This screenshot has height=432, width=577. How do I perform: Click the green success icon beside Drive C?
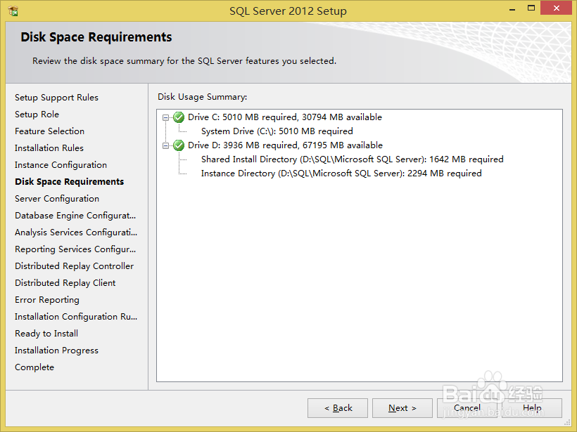click(x=178, y=117)
